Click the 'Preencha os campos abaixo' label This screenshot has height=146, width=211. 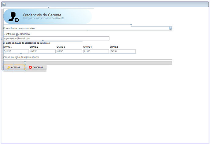(19, 28)
